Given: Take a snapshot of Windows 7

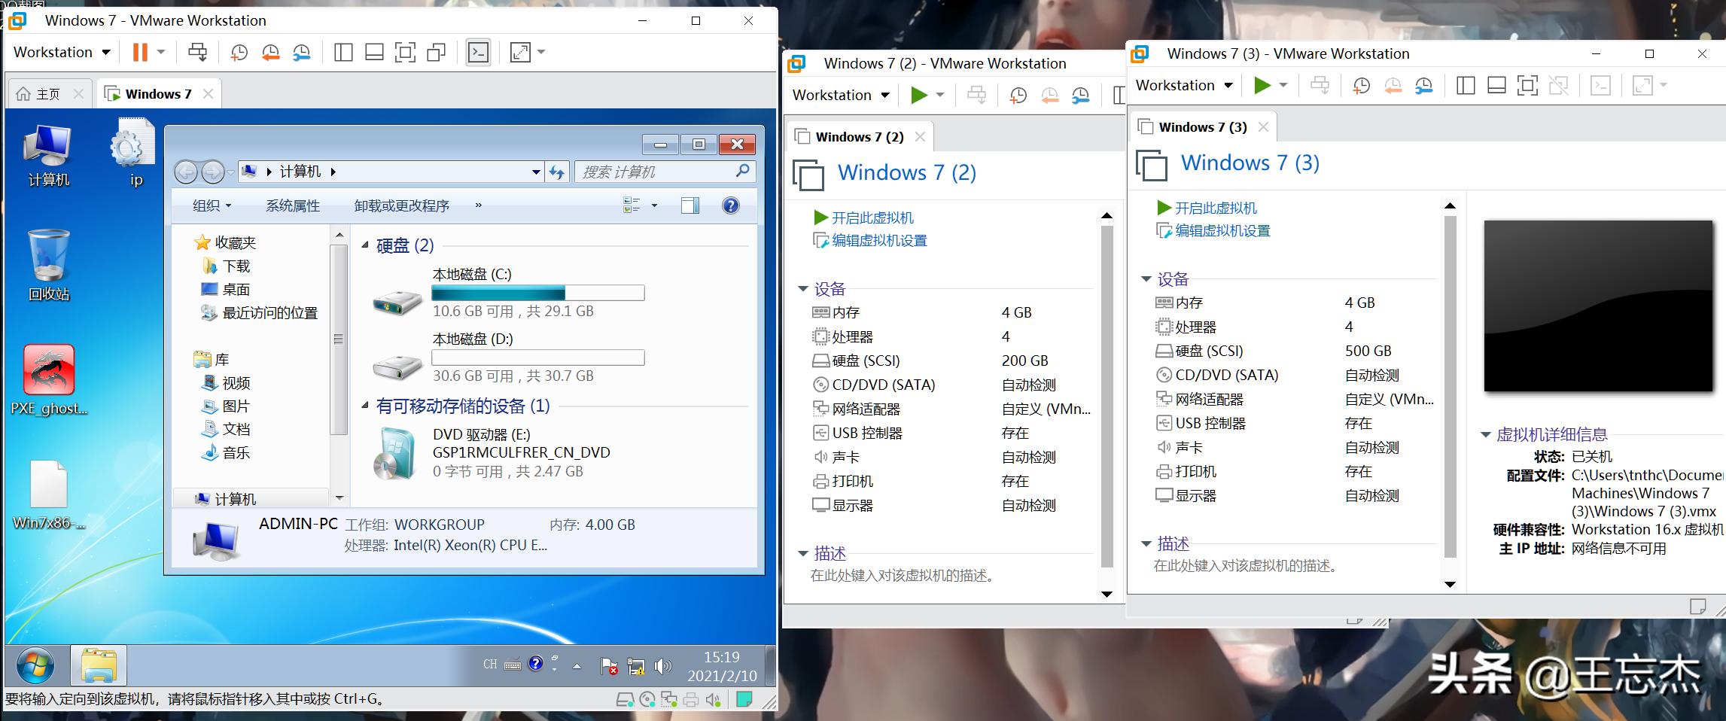Looking at the screenshot, I should click(x=238, y=53).
